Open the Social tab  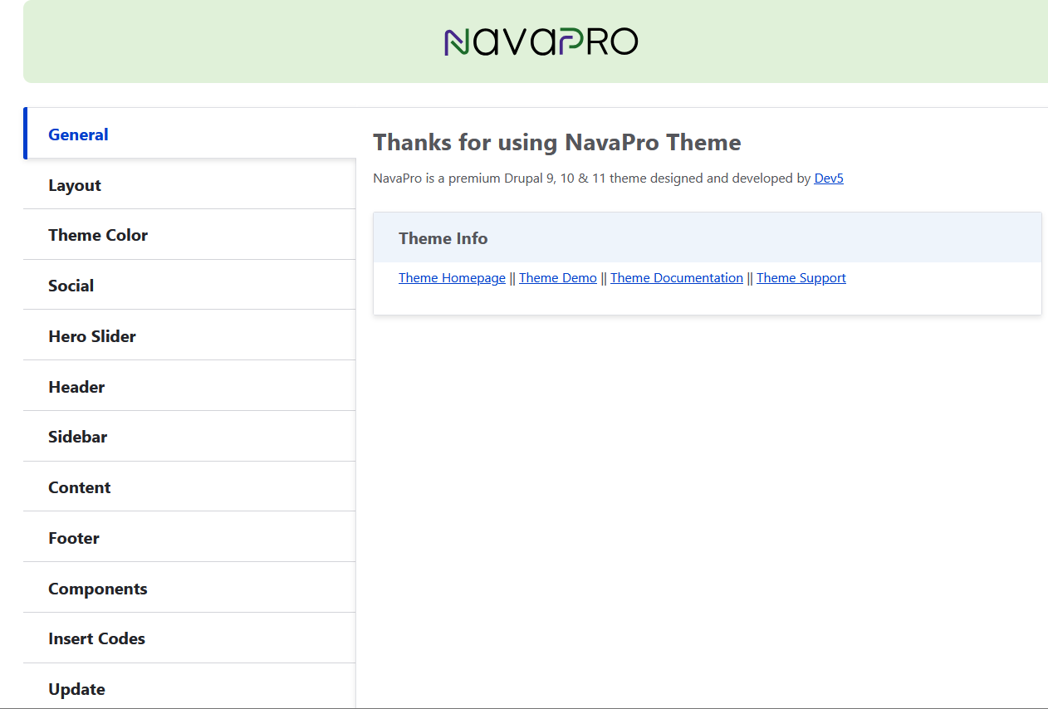(71, 286)
